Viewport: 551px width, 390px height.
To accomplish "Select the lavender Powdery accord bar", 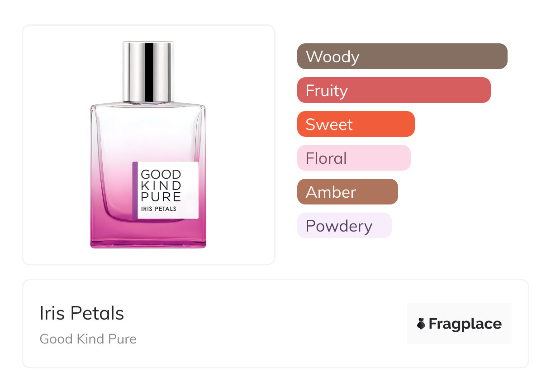I will [344, 226].
